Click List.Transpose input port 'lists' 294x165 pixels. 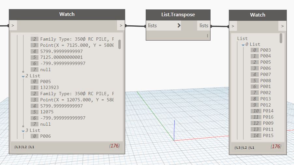click(163, 26)
